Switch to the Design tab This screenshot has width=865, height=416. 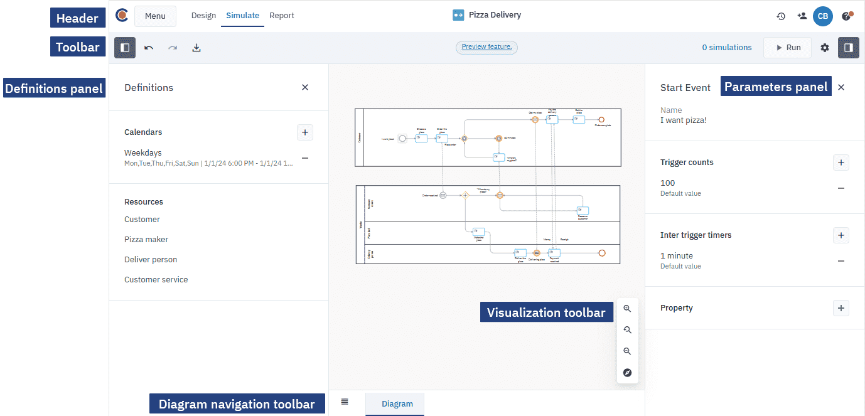pyautogui.click(x=203, y=16)
